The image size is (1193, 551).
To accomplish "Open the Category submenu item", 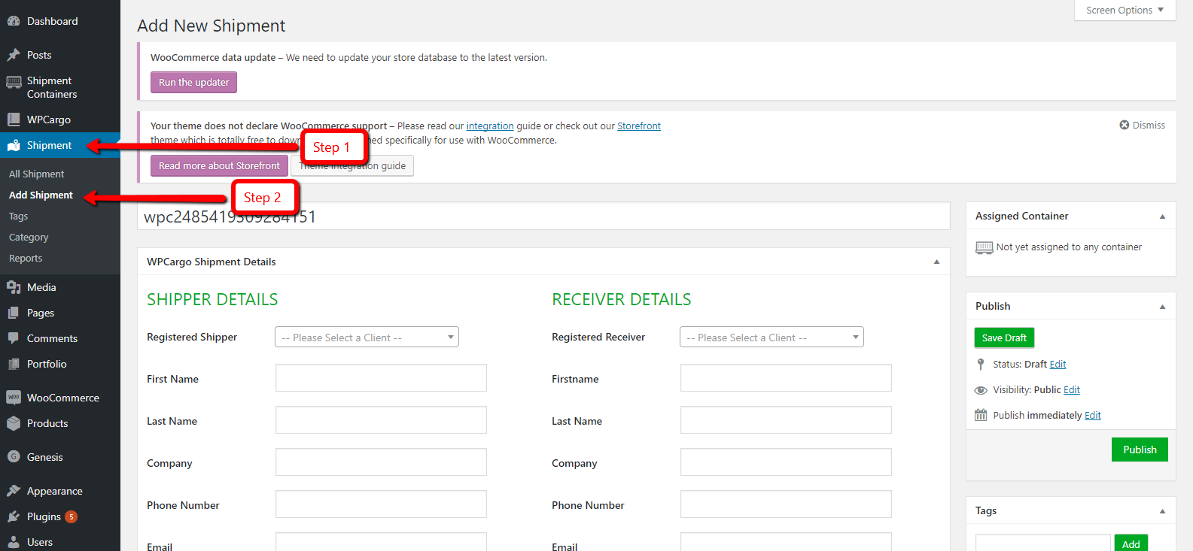I will point(29,237).
